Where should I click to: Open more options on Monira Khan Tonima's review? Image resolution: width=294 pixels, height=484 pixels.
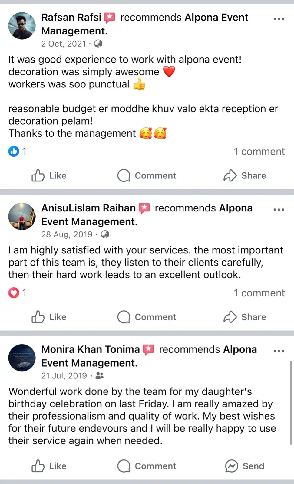[x=279, y=351]
